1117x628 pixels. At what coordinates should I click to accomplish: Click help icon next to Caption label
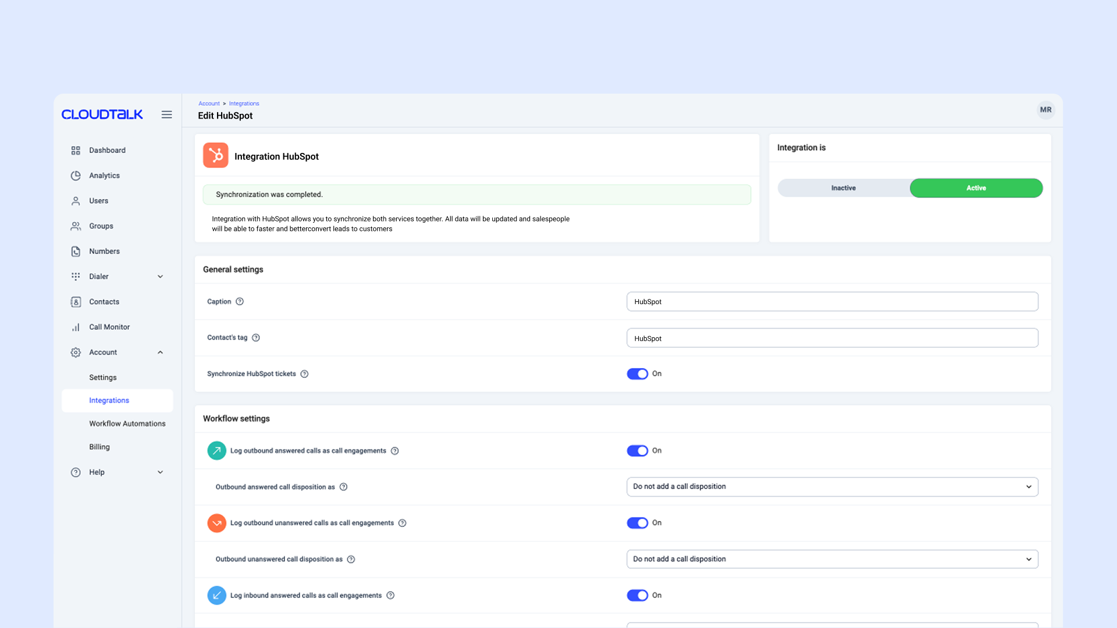pos(240,302)
